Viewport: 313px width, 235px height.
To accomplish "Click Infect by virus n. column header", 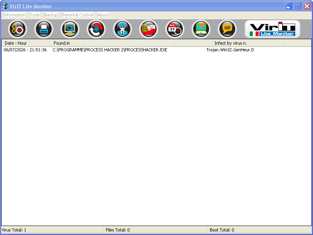I will pyautogui.click(x=230, y=43).
